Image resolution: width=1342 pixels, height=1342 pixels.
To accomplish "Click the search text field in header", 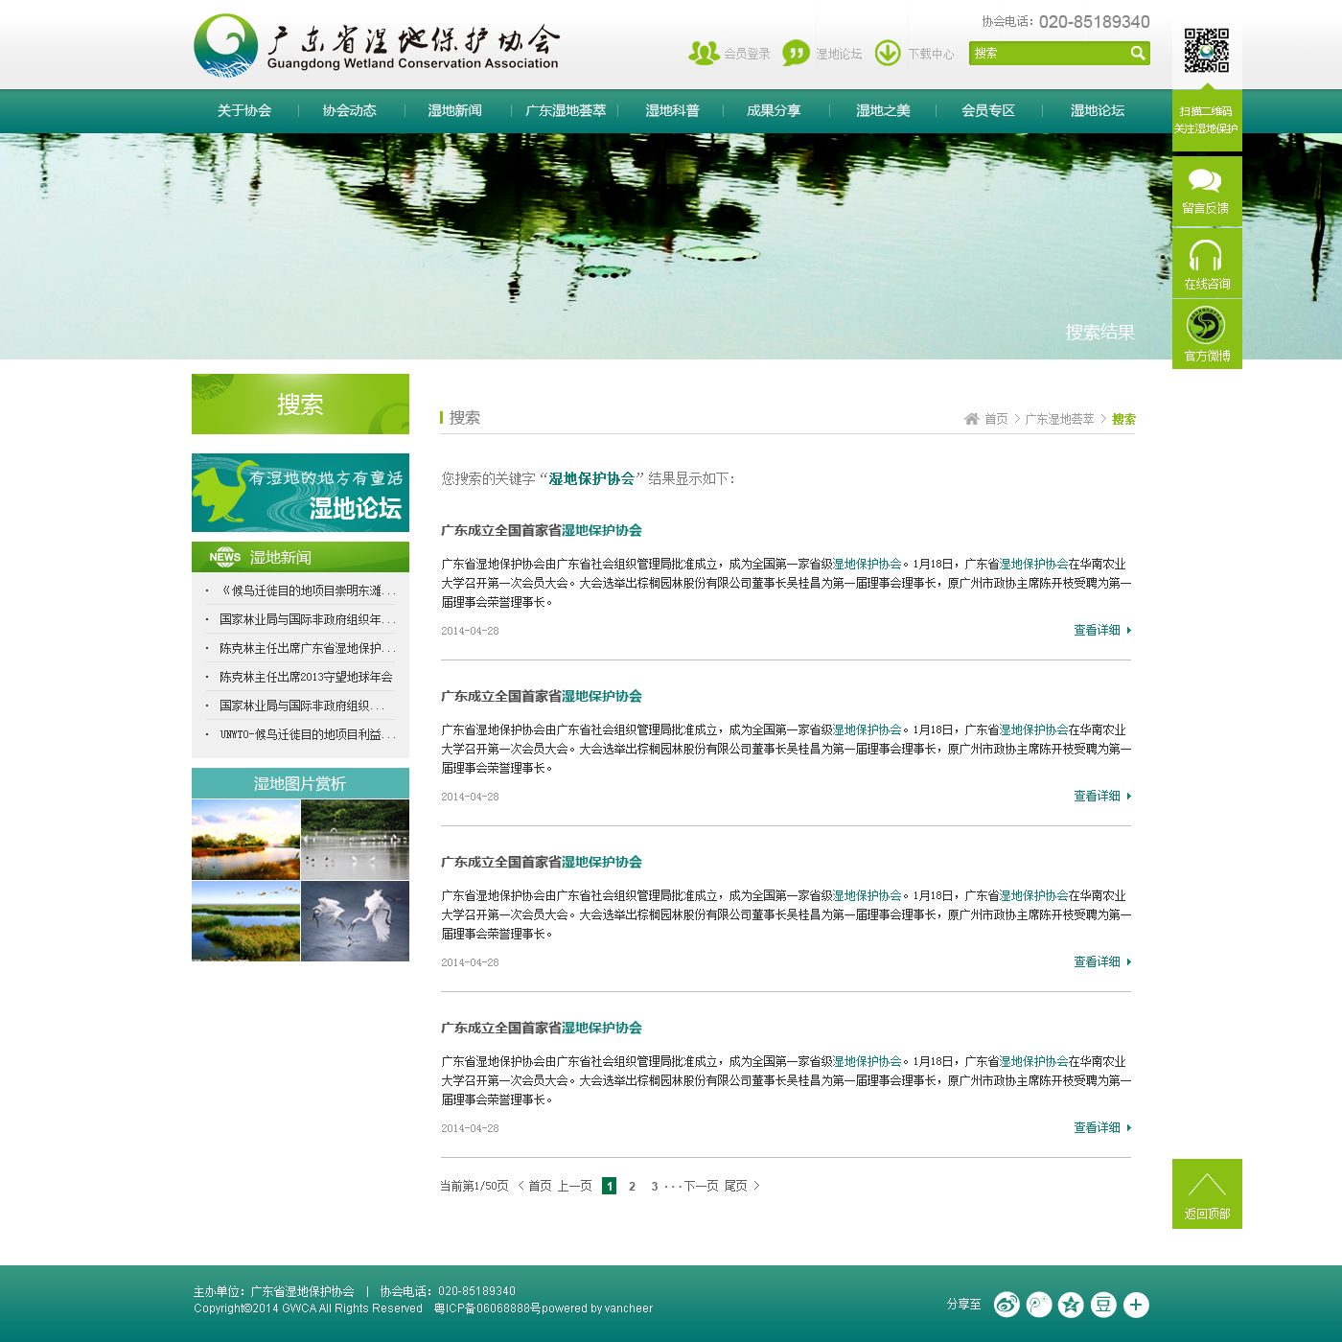I will [x=1049, y=53].
